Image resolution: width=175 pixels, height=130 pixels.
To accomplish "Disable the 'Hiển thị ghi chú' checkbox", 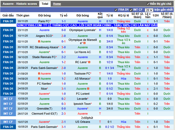I will 148,4.
